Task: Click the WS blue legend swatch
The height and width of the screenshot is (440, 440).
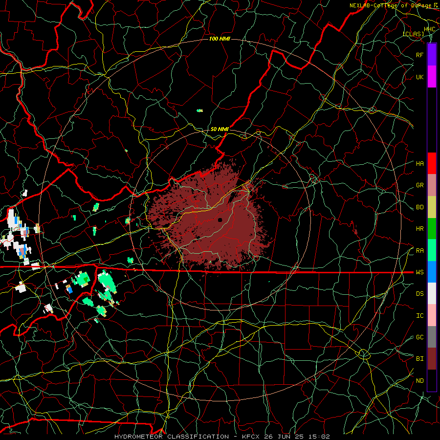Action: point(432,272)
